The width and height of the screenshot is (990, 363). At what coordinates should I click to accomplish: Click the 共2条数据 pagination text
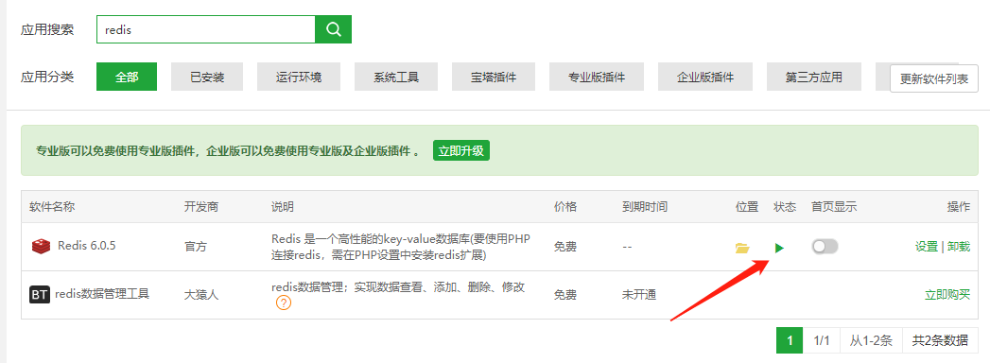(x=940, y=341)
